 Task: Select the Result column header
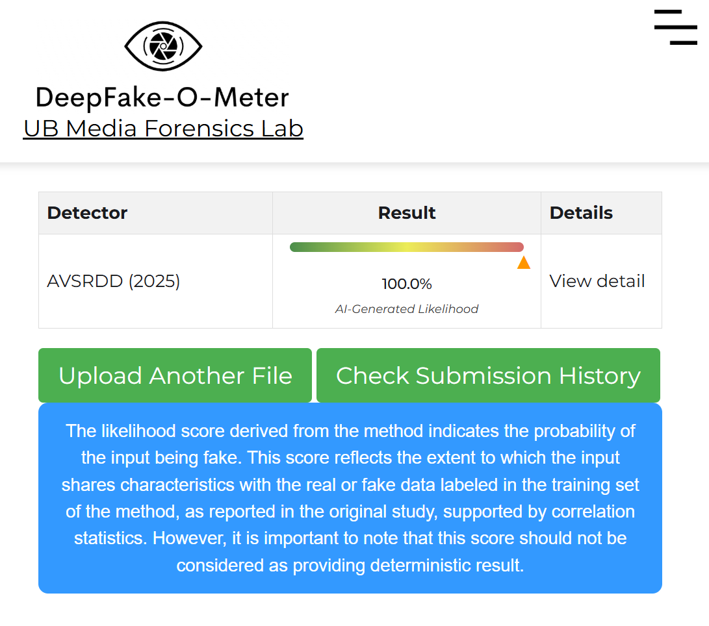coord(407,213)
